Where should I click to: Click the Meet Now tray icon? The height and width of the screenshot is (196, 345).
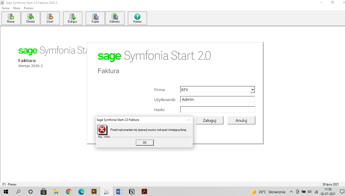(297, 192)
